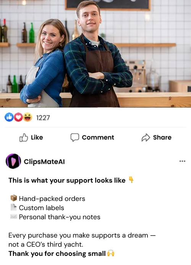The width and height of the screenshot is (191, 265).
Task: Open the ClipsMateAI profile avatar
Action: [13, 161]
